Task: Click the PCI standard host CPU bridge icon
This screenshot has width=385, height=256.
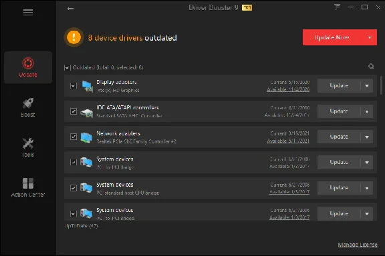Action: tap(86, 188)
